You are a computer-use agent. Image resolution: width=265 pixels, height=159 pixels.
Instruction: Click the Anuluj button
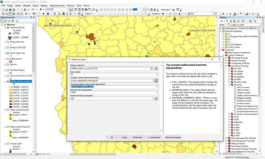click(124, 137)
